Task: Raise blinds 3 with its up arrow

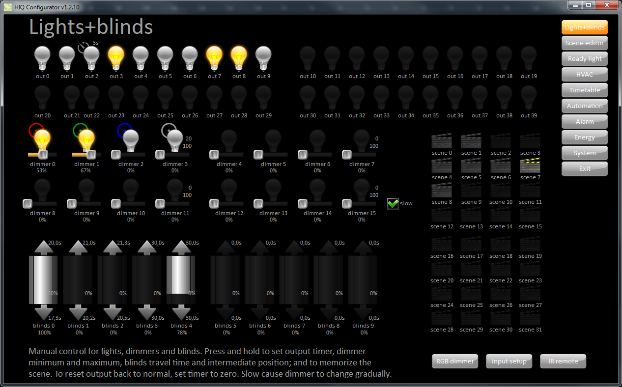Action: (x=147, y=248)
